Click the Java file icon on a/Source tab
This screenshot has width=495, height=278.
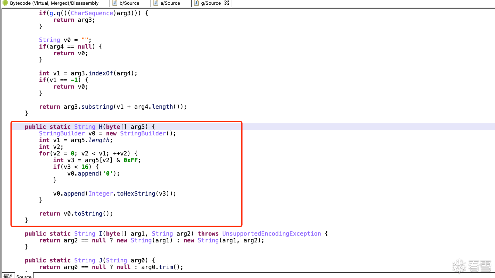pos(156,3)
